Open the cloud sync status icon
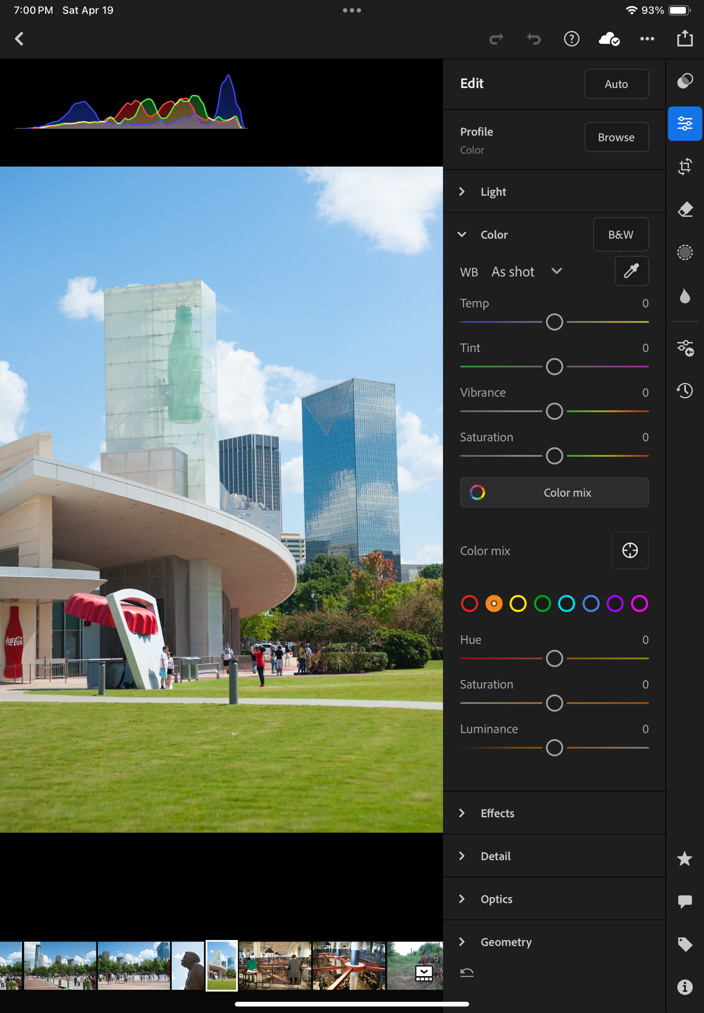This screenshot has width=704, height=1013. pos(609,38)
